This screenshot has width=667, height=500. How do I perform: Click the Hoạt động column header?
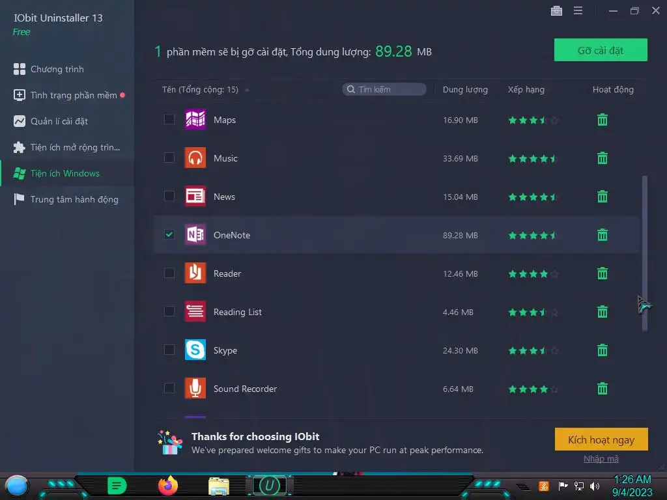click(613, 90)
